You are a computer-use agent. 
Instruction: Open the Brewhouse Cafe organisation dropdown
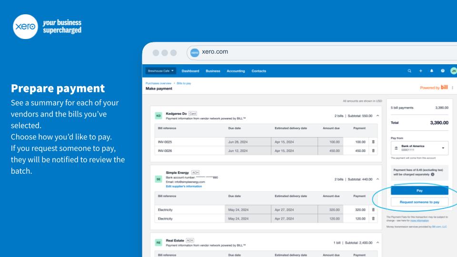pos(160,71)
